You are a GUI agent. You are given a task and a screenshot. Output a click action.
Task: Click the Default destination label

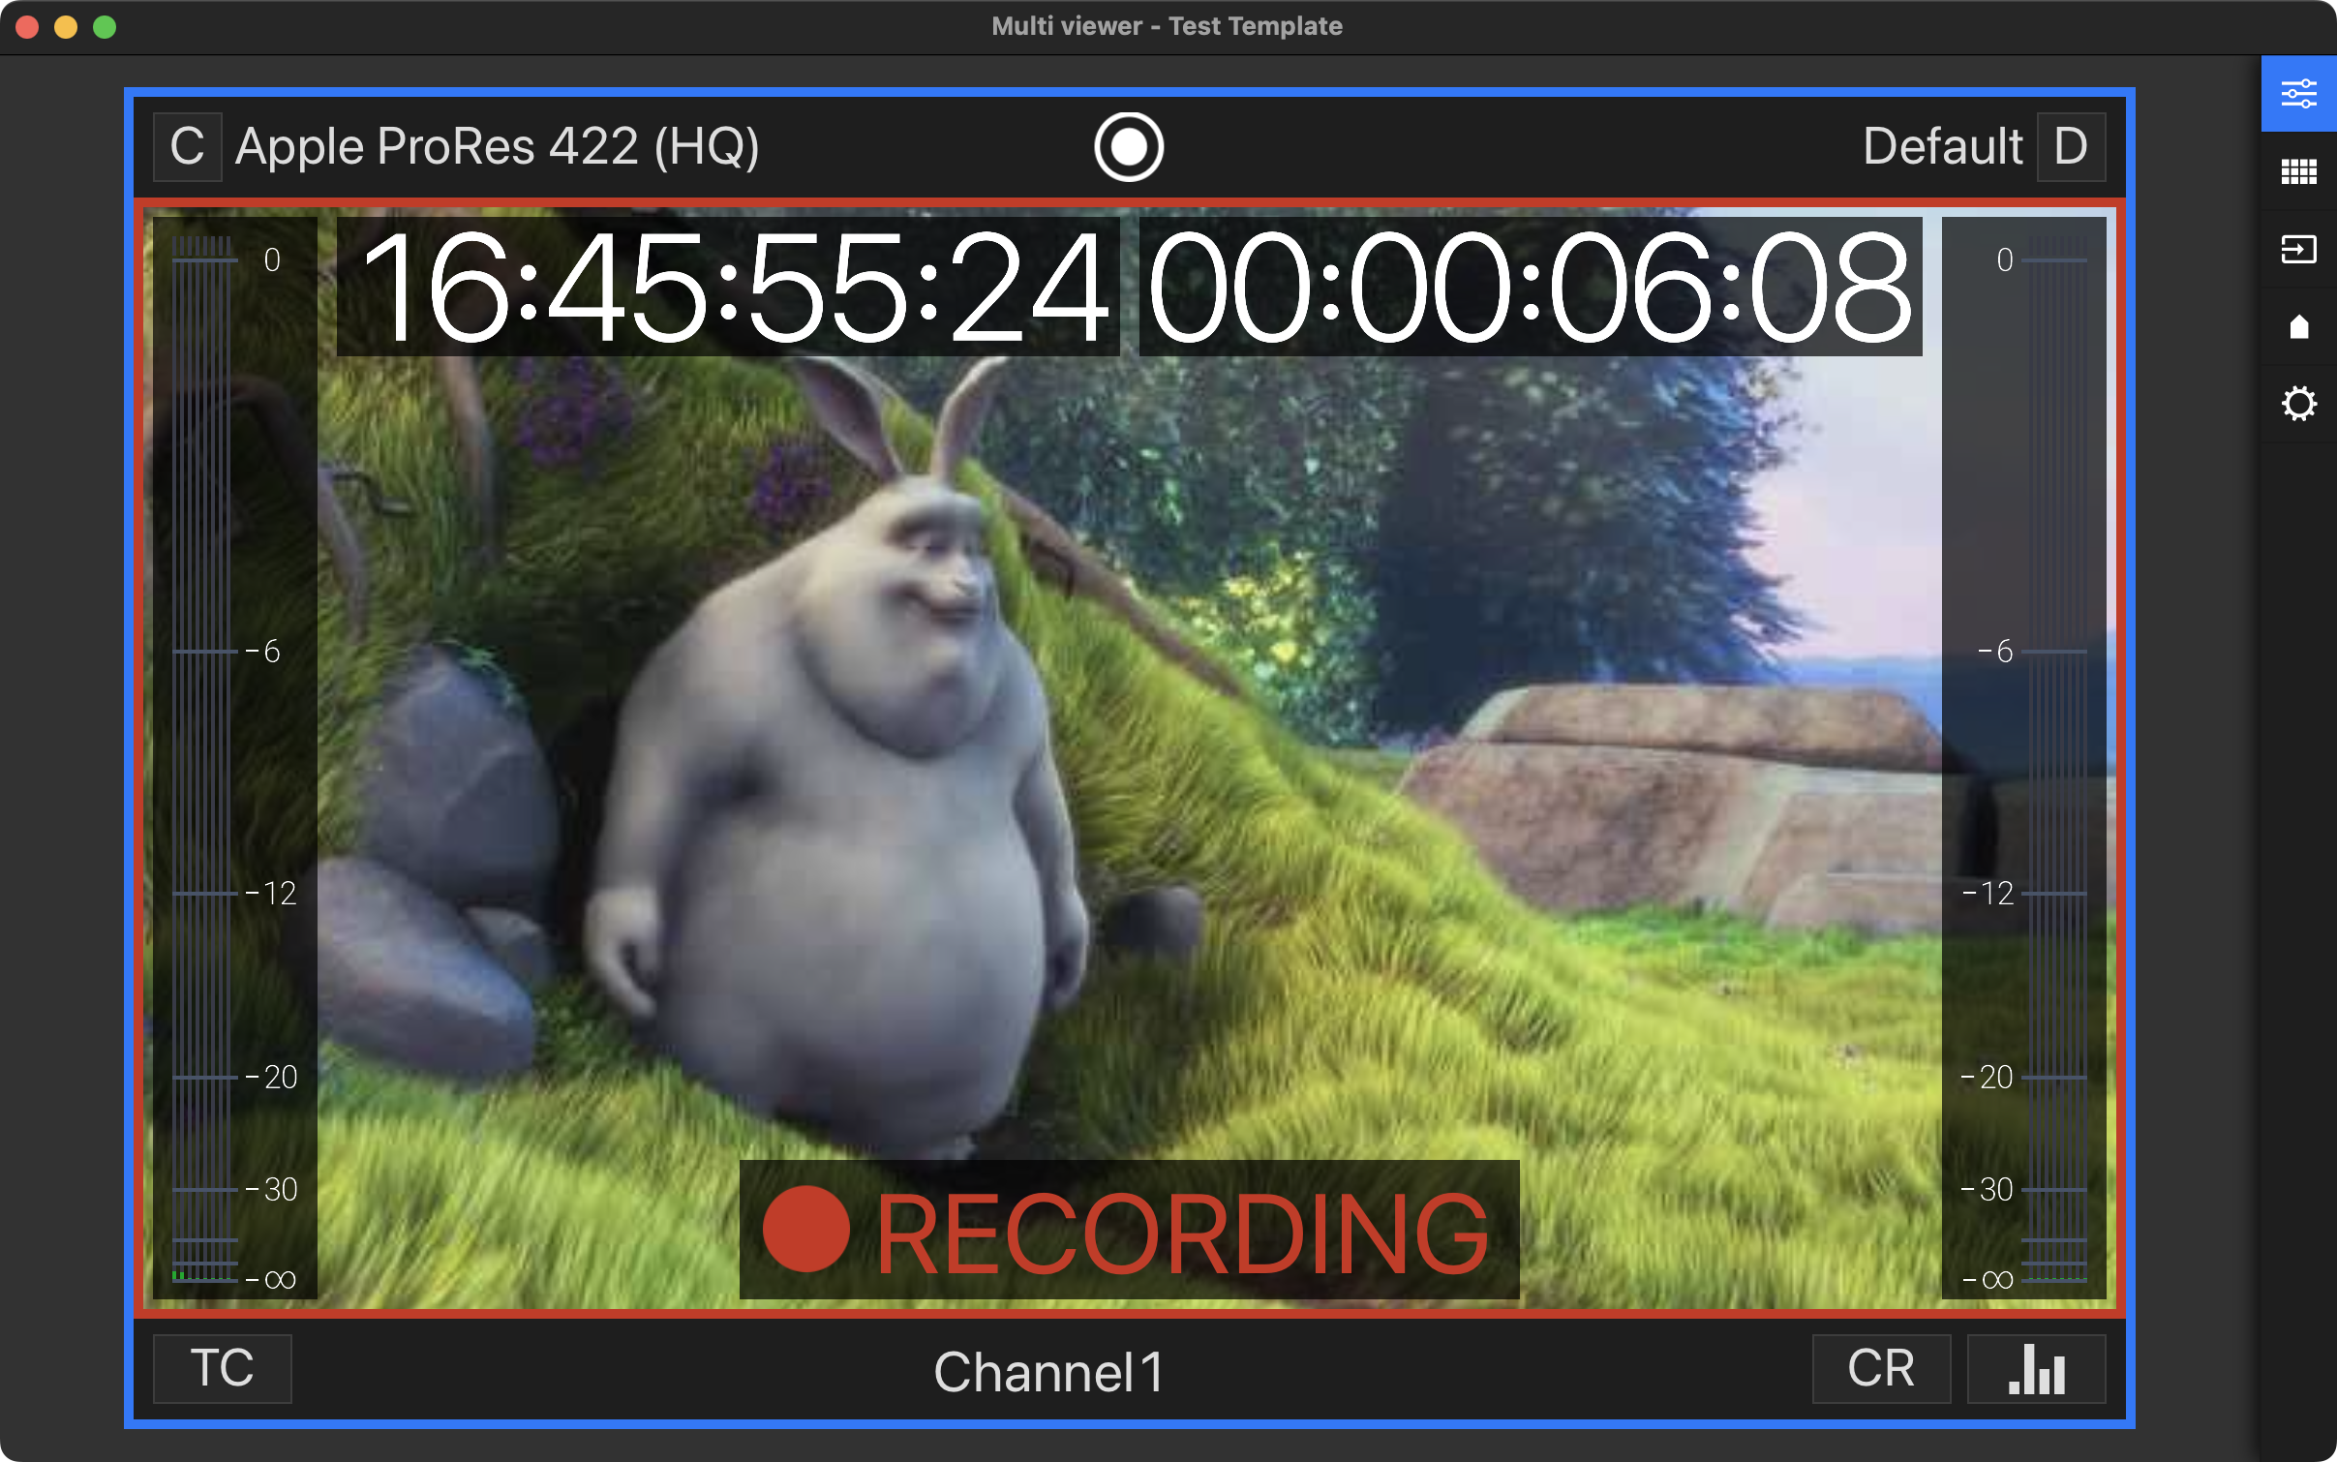click(x=1942, y=147)
